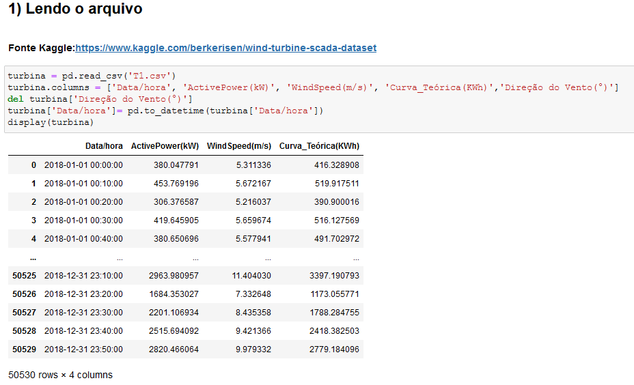Select wind speed 5.577941

click(x=253, y=239)
